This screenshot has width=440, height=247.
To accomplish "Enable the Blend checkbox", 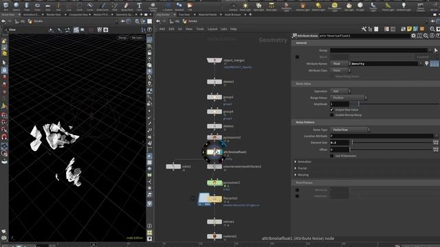I will click(297, 57).
